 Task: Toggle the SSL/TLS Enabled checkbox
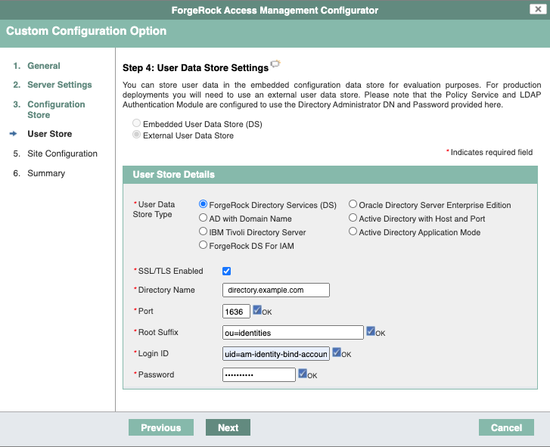(x=227, y=271)
